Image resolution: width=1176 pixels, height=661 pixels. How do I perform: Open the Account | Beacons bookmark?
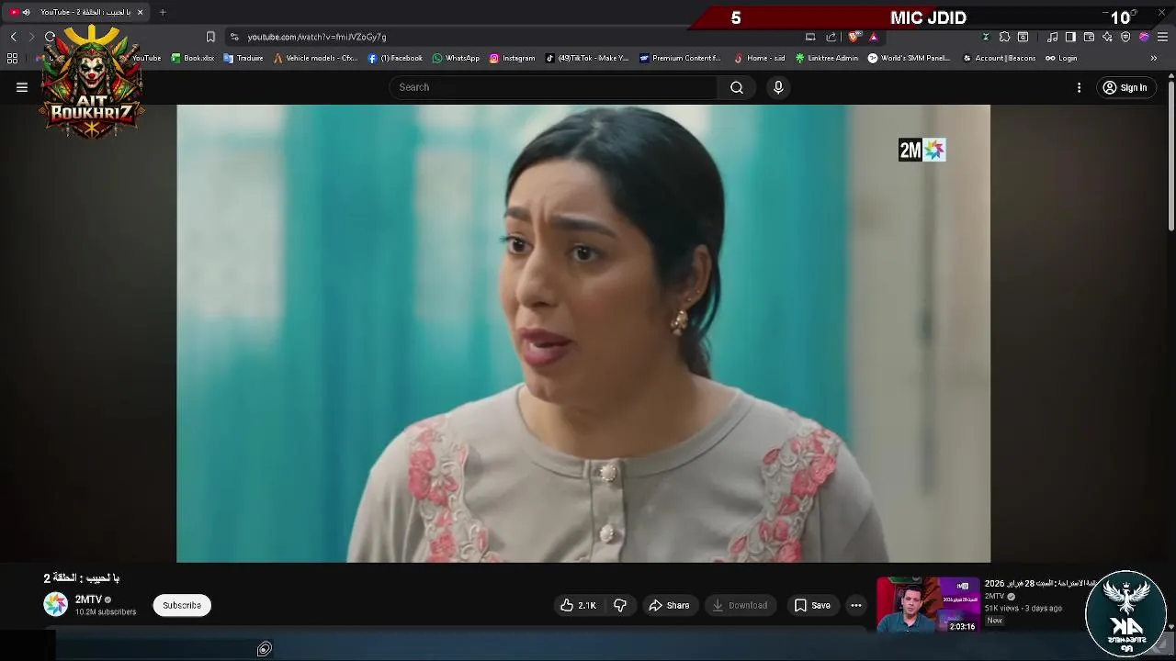pos(999,58)
